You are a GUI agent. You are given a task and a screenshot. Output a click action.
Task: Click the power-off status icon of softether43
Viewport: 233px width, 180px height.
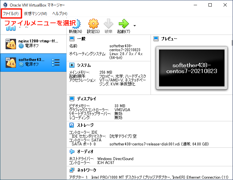[21, 64]
